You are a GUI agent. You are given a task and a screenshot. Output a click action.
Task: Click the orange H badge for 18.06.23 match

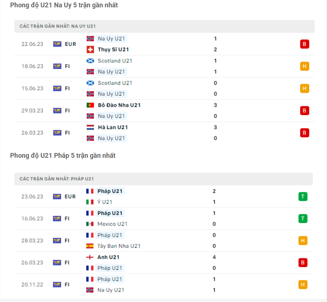point(304,66)
